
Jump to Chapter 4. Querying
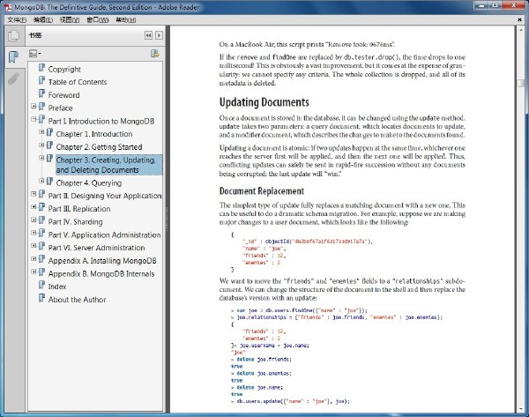click(x=89, y=182)
